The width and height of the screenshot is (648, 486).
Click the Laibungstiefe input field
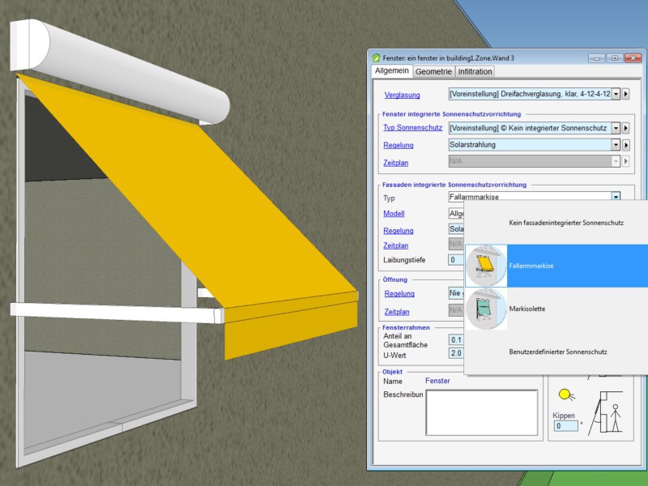[x=456, y=259]
